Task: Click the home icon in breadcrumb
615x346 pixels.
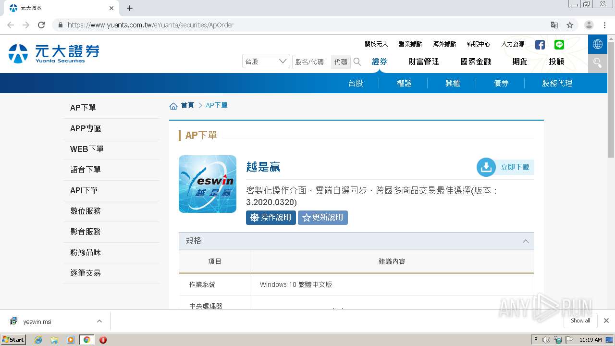Action: 173,106
